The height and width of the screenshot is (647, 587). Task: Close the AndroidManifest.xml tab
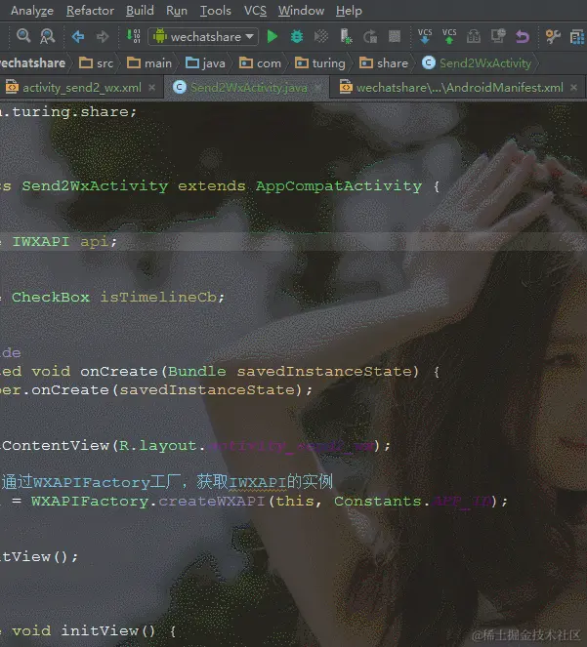(x=573, y=88)
